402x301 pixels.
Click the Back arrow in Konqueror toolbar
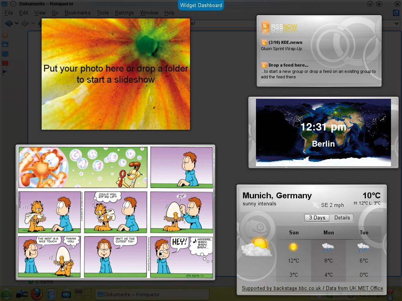[x=9, y=24]
